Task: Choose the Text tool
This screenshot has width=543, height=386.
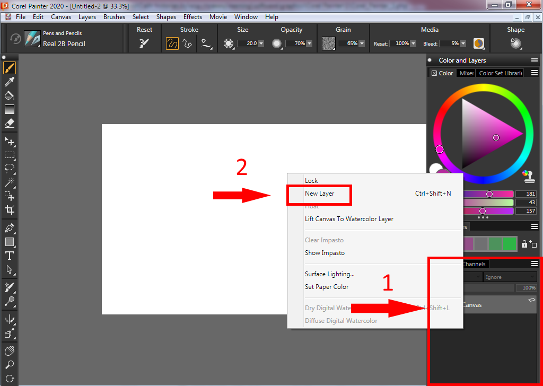Action: (x=9, y=256)
